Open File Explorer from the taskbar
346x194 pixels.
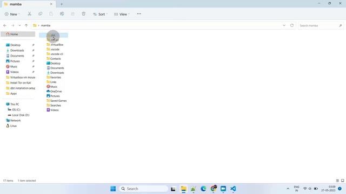point(184,189)
